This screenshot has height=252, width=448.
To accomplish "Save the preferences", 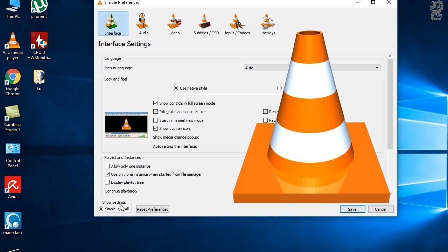I will pyautogui.click(x=352, y=209).
